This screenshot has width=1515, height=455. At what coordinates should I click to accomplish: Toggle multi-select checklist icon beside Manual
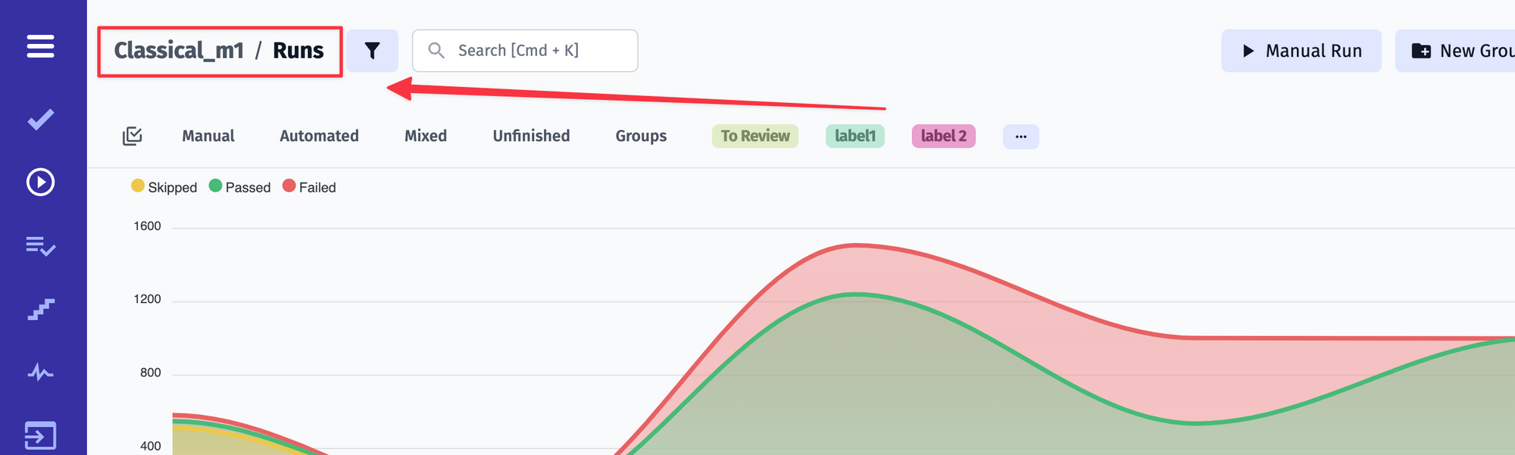pos(133,136)
